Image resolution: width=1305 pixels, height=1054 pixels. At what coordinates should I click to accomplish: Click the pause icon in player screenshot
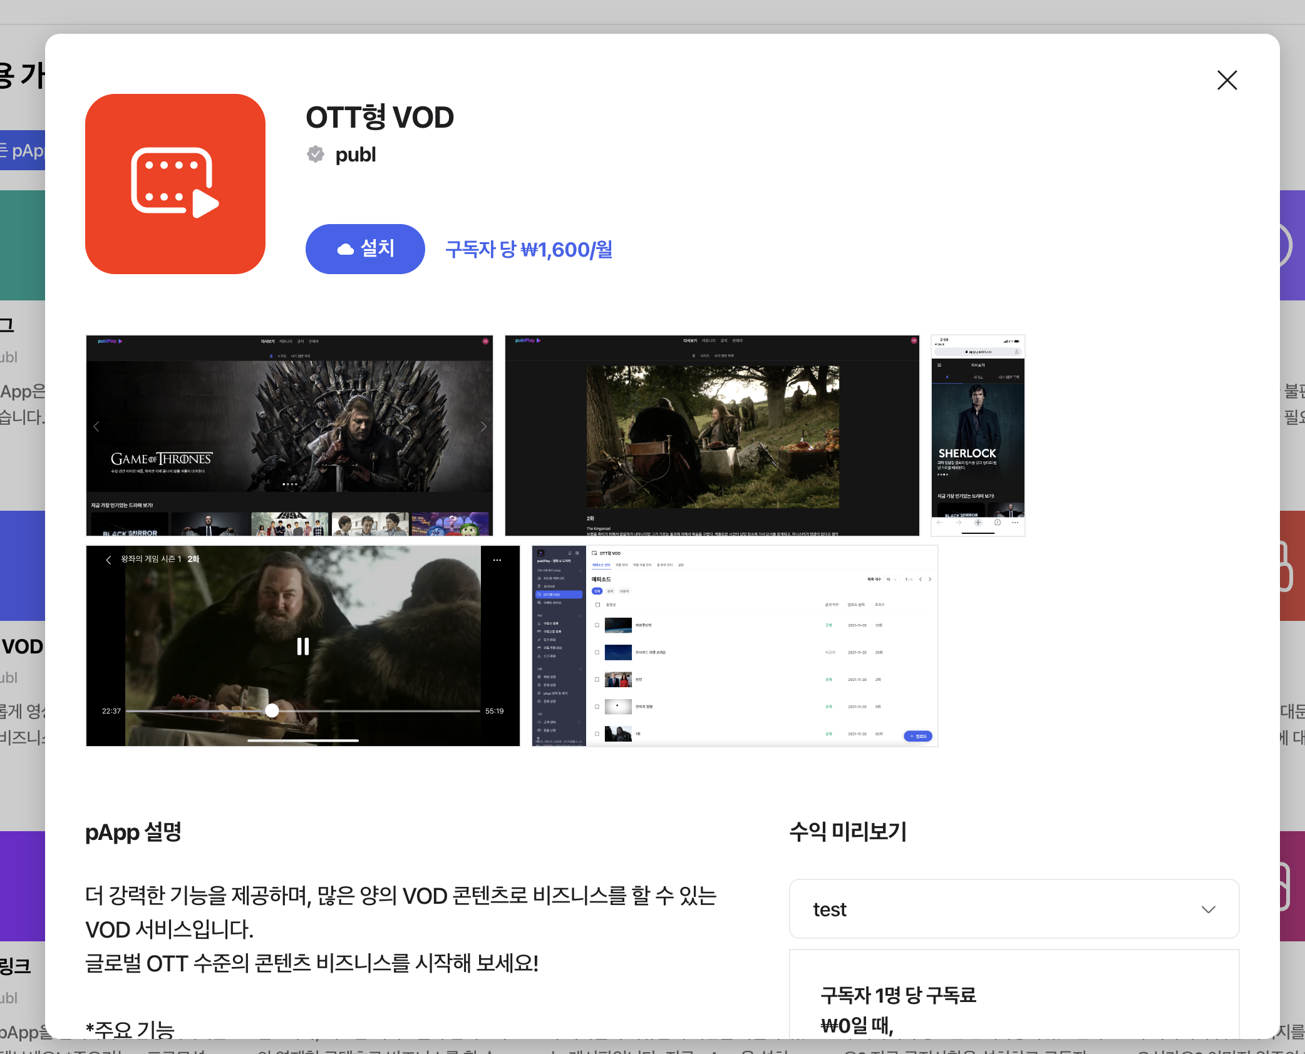click(303, 646)
